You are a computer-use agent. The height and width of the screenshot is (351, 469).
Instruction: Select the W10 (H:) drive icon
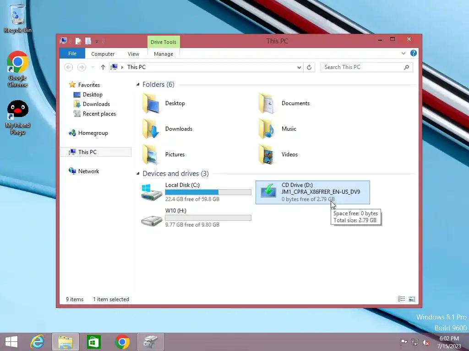152,220
